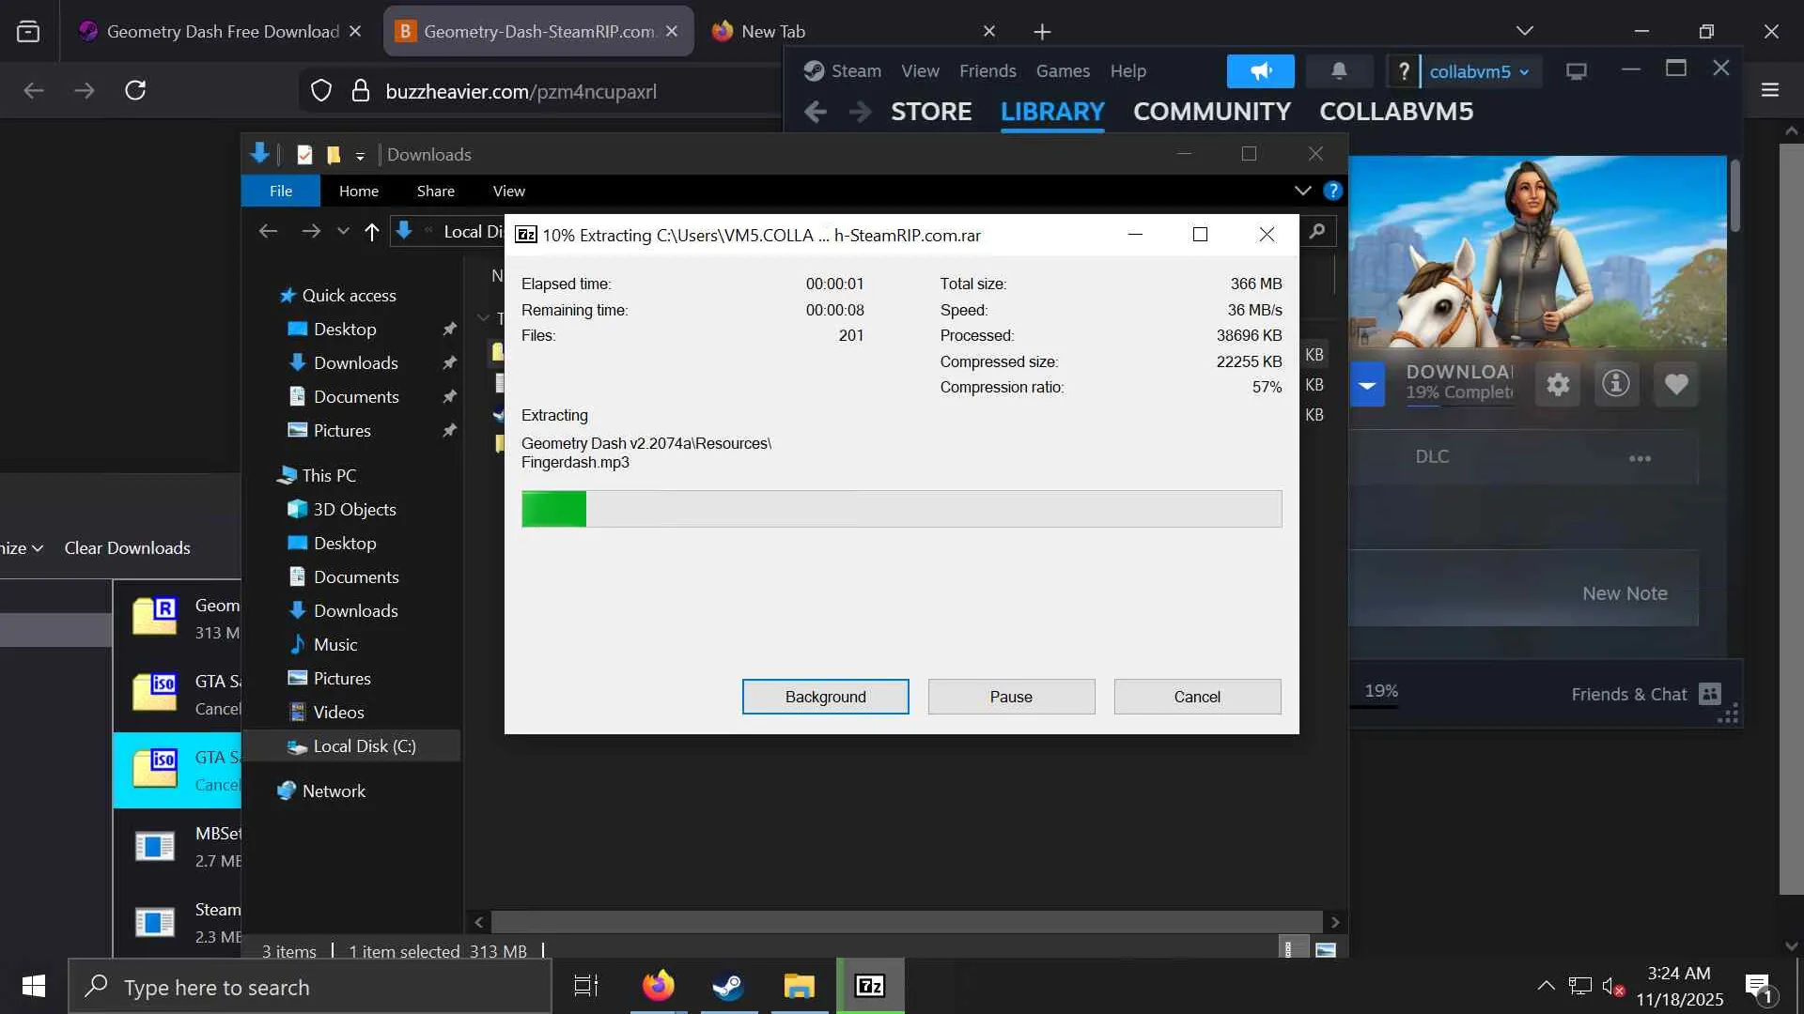
Task: Click the game info icon
Action: click(1616, 384)
